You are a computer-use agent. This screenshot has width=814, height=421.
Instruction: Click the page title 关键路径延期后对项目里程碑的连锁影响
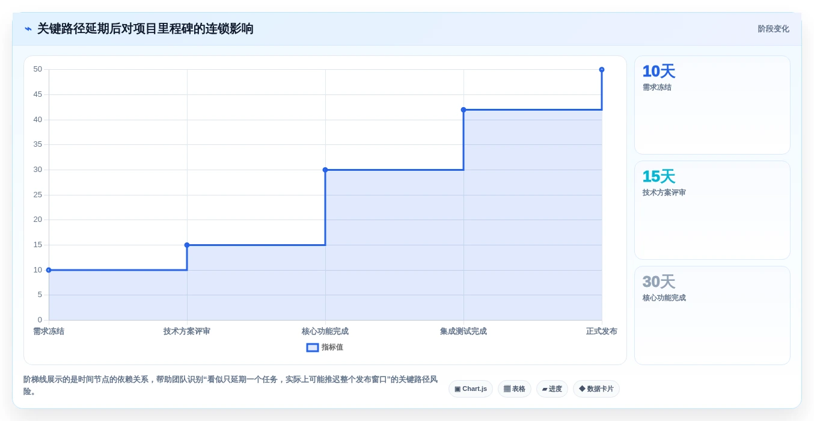[x=145, y=29]
